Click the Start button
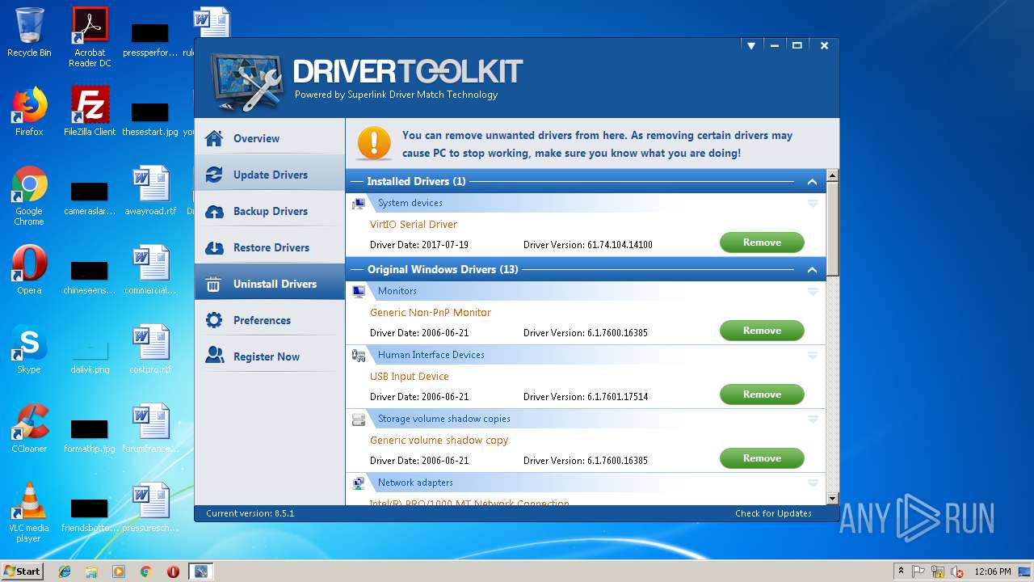 click(23, 571)
